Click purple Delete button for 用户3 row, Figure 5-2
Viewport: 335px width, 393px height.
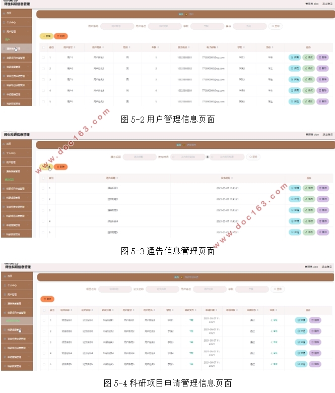coord(322,79)
